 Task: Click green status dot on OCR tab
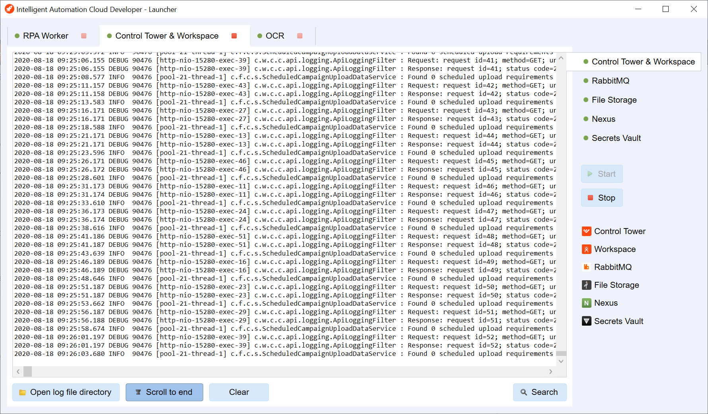click(x=260, y=36)
